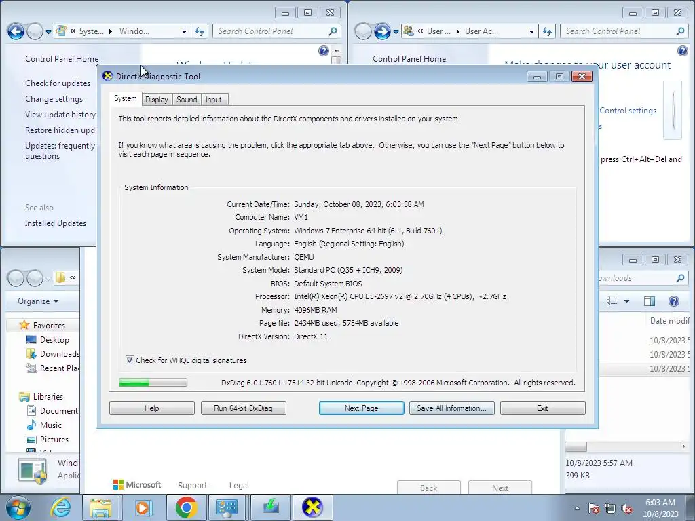Screen dimensions: 695x521
Task: Click the installer download taskbar icon
Action: point(271,507)
